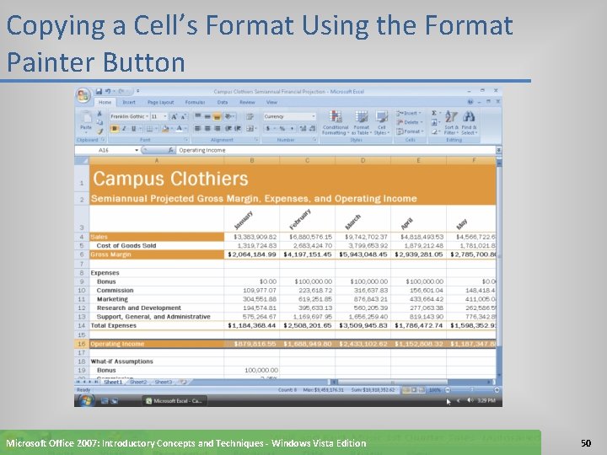
Task: Set Top Align vertical alignment
Action: click(x=197, y=116)
